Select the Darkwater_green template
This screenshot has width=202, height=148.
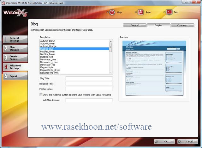tap(74, 62)
